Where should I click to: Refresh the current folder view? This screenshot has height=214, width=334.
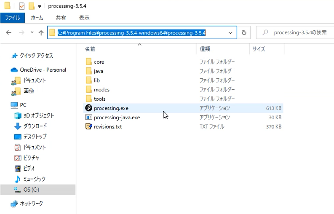[x=244, y=32]
